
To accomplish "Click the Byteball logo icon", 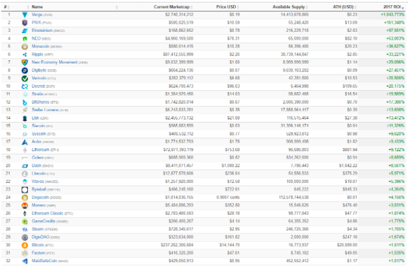I will pyautogui.click(x=25, y=190).
